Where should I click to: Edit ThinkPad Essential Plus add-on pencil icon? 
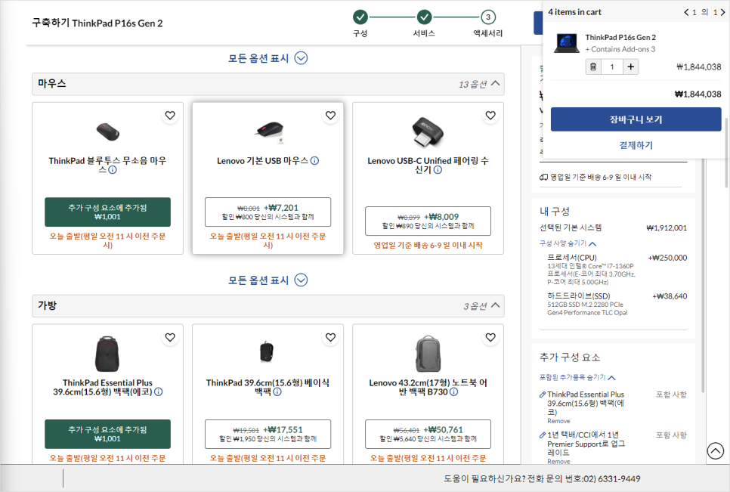pos(543,395)
